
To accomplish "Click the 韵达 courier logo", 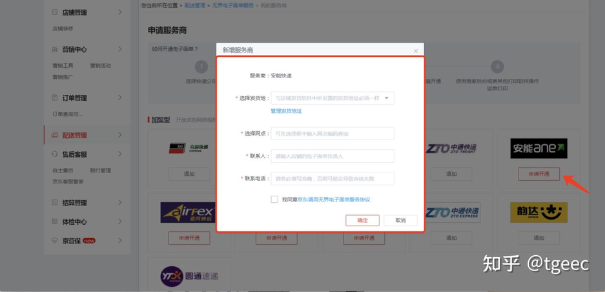I will coord(538,212).
